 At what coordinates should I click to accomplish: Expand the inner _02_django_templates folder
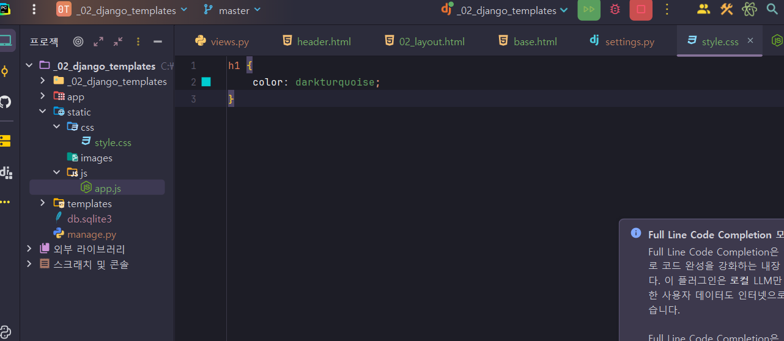(42, 81)
